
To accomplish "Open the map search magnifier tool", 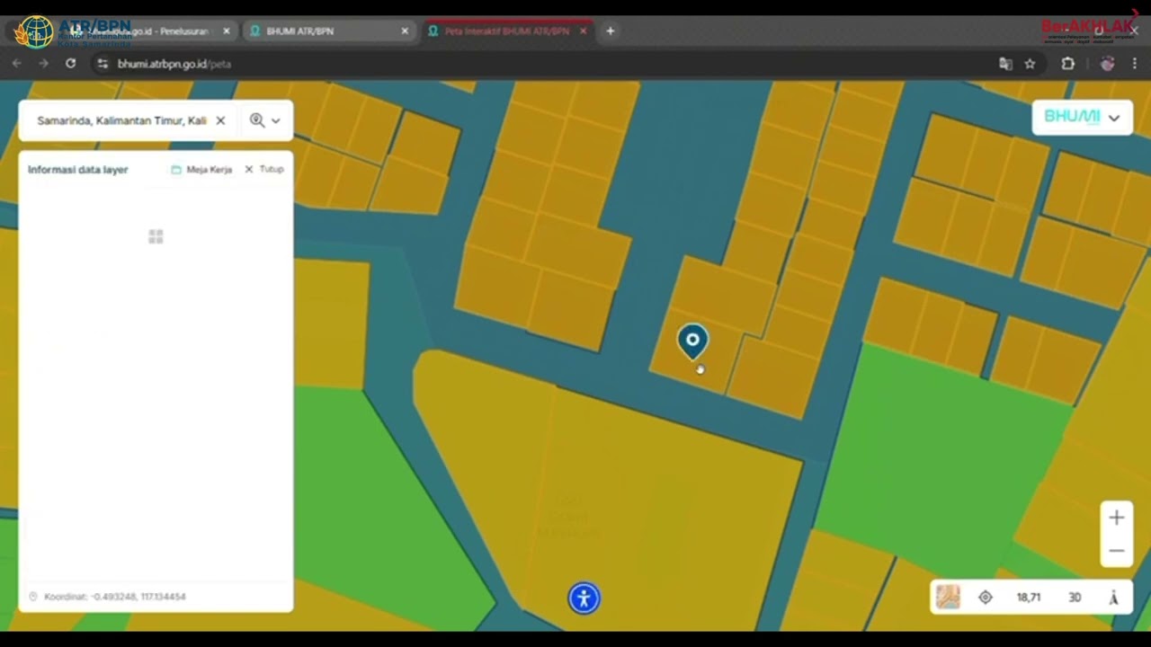I will [x=257, y=120].
